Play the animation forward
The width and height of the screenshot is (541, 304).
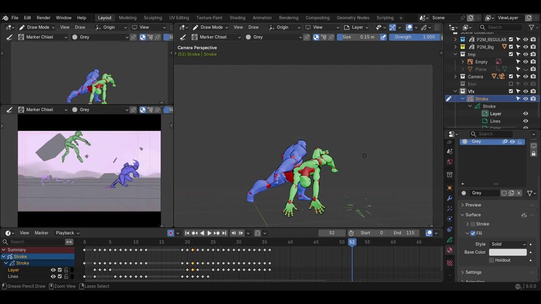[209, 233]
